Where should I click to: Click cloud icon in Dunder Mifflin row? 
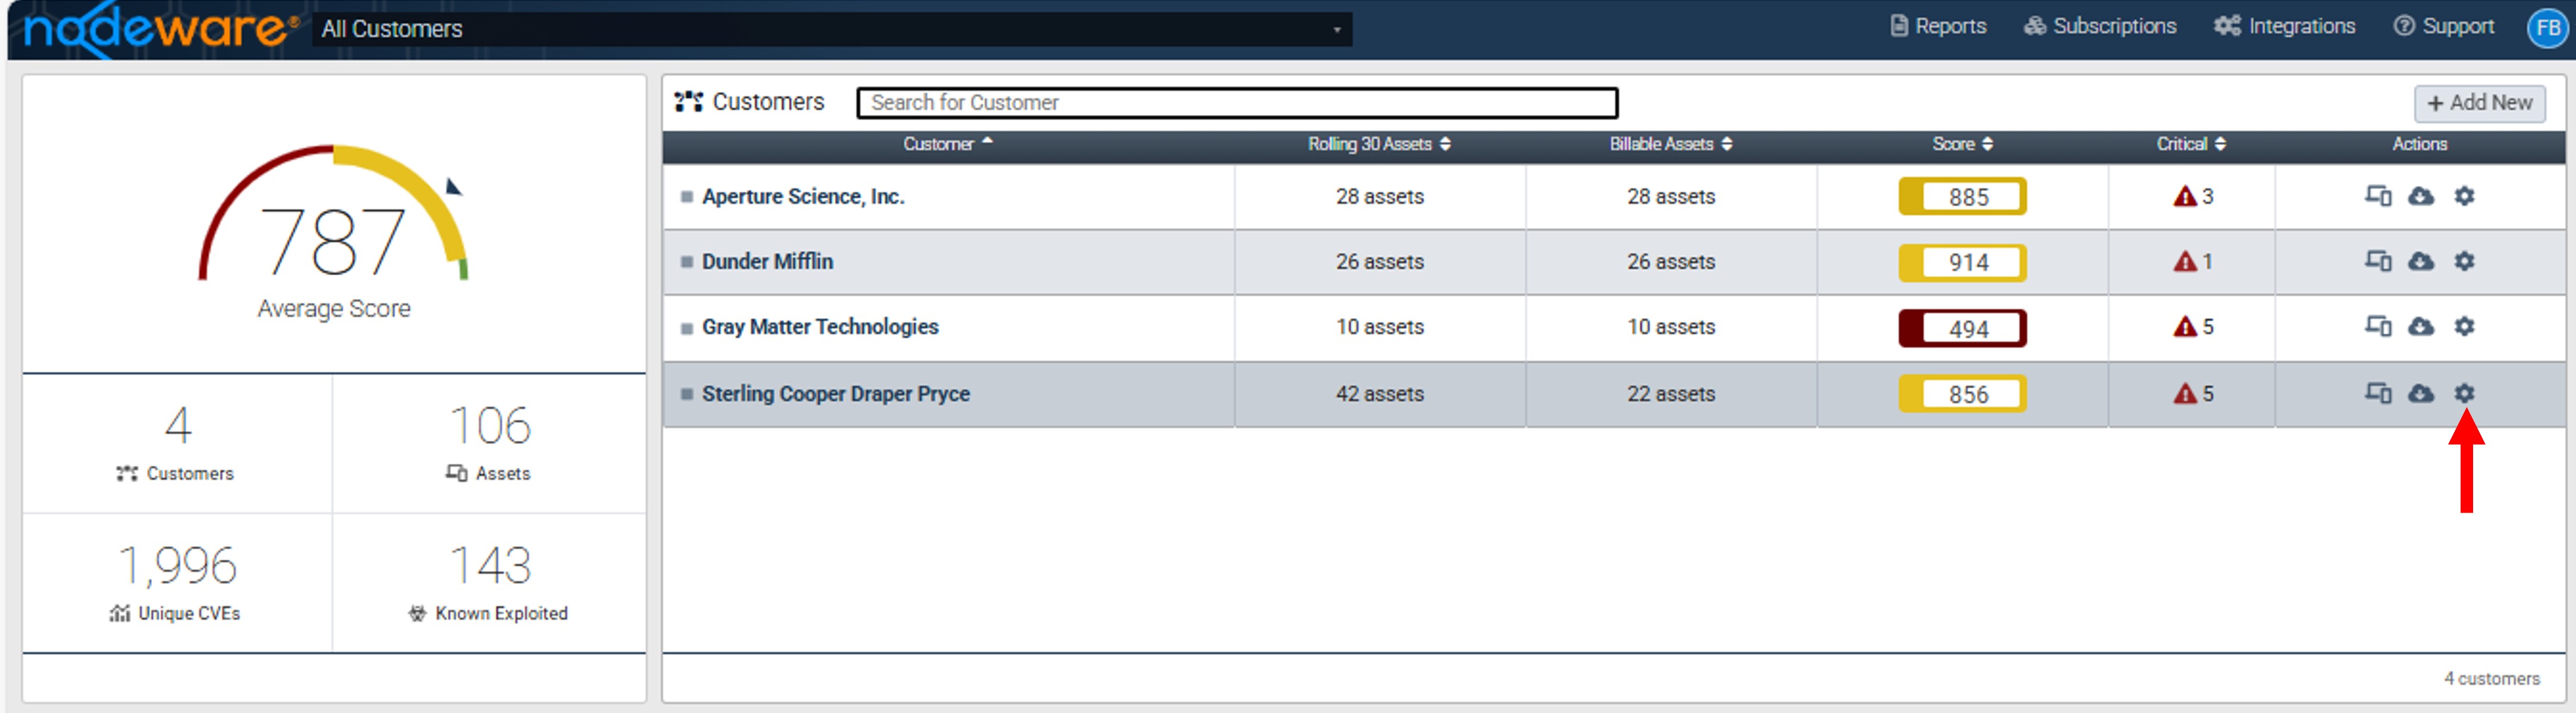pos(2421,261)
